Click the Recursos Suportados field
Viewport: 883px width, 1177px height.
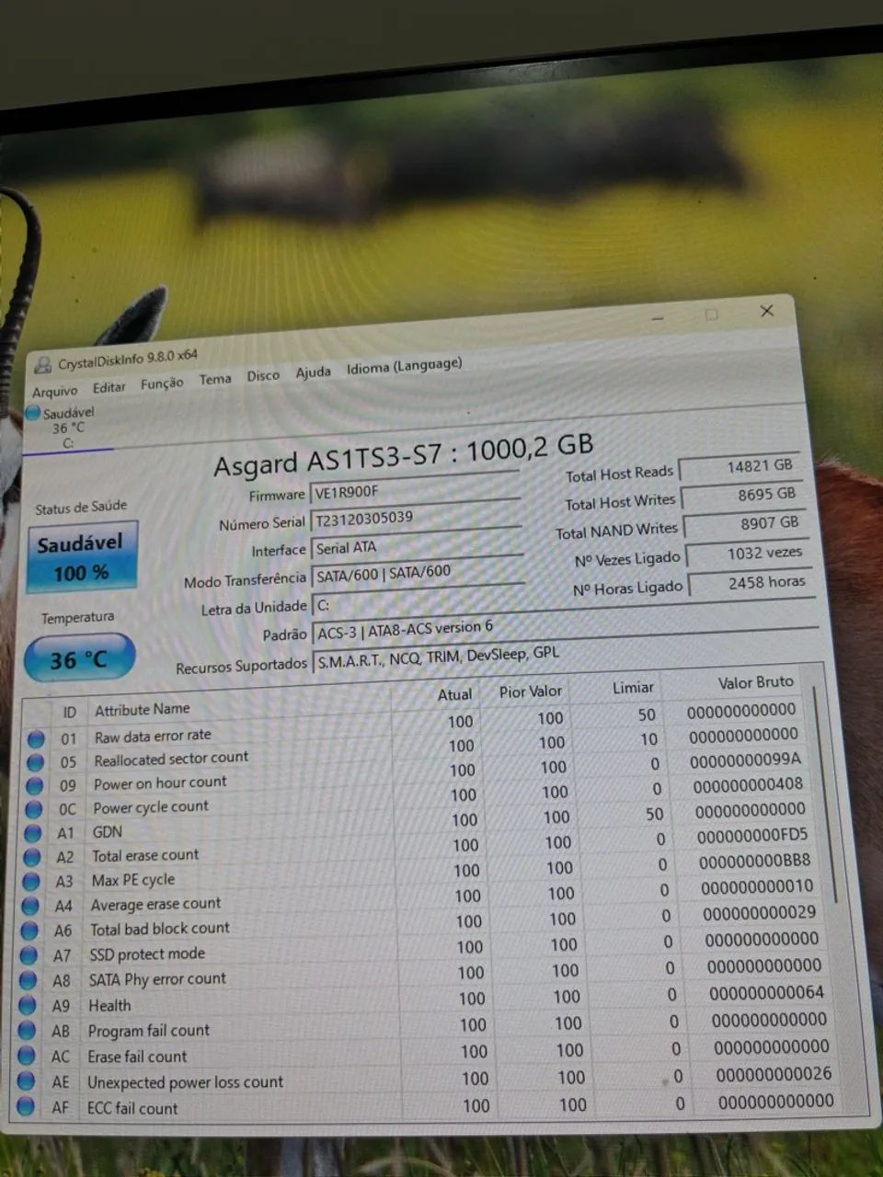click(567, 657)
